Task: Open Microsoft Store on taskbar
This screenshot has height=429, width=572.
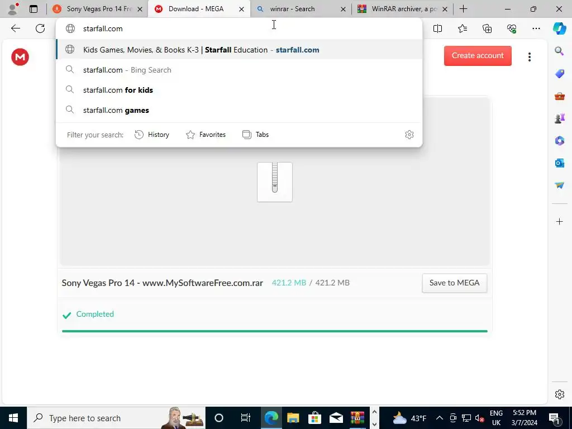Action: tap(314, 418)
